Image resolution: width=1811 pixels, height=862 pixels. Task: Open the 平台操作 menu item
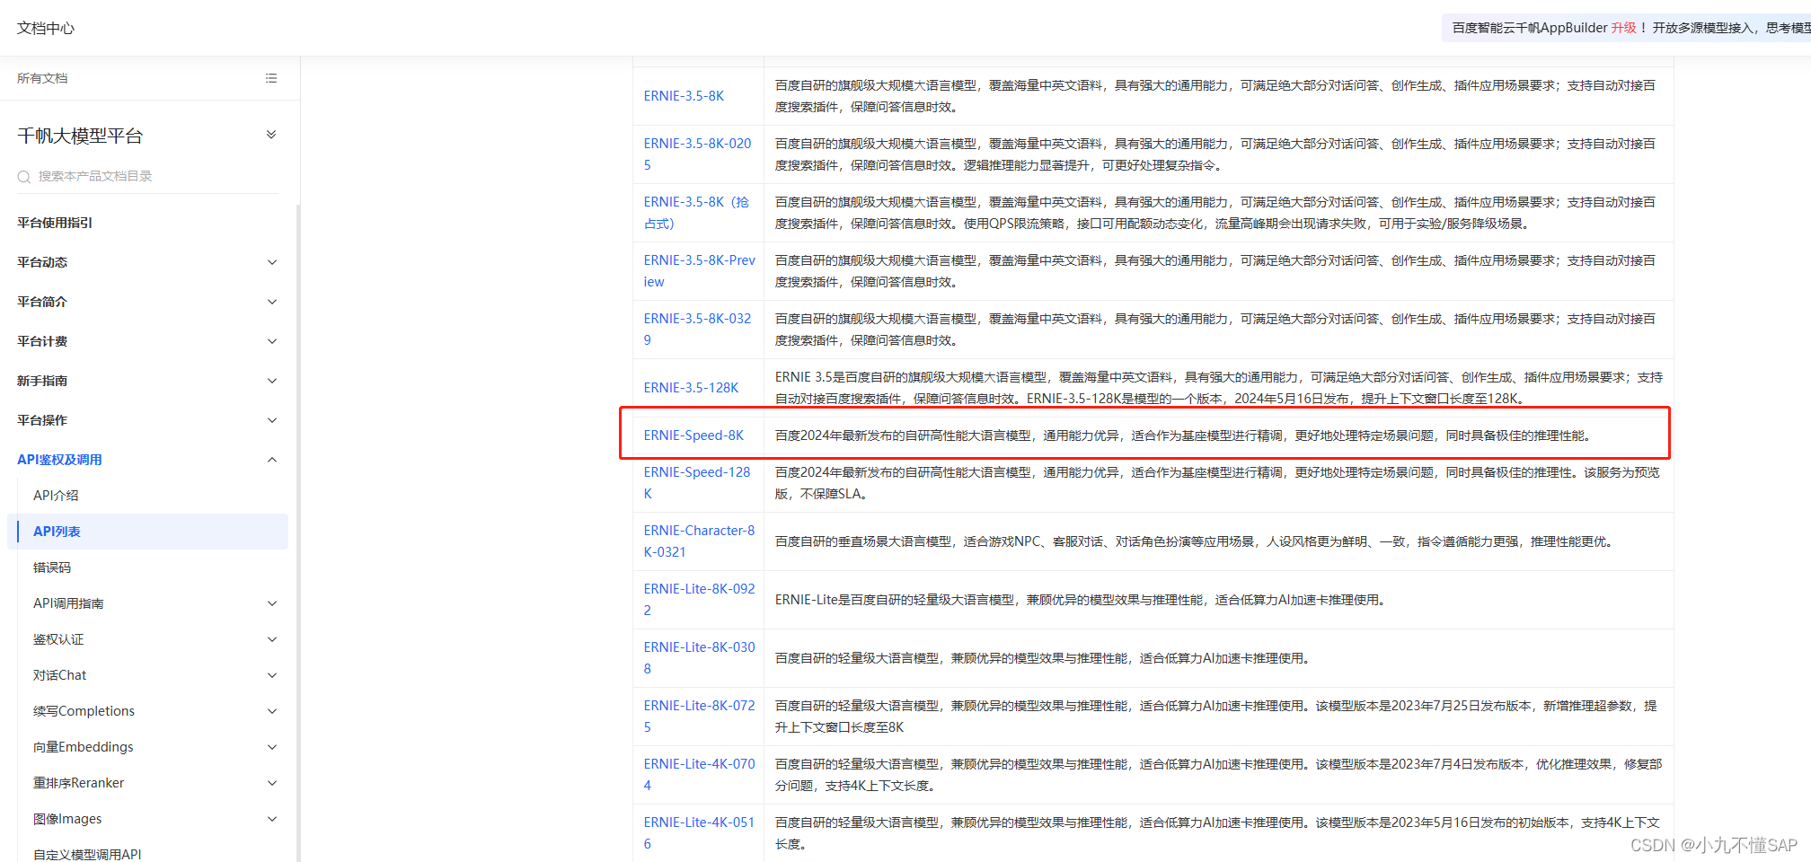pos(42,420)
